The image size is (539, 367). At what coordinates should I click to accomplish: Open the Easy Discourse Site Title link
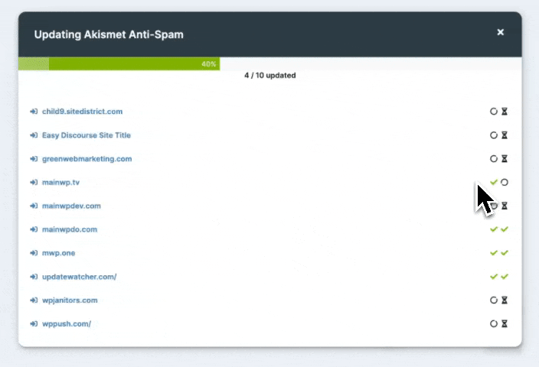click(87, 135)
